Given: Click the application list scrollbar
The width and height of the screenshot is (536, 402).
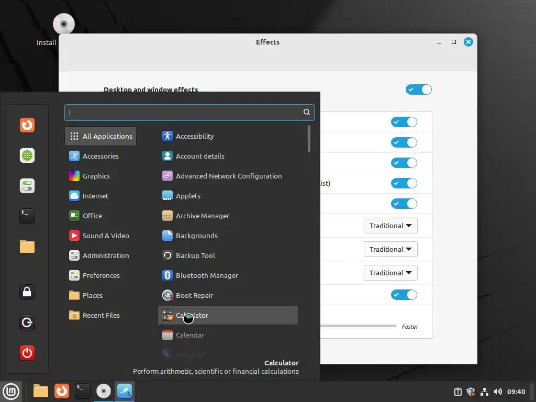Looking at the screenshot, I should coord(309,138).
